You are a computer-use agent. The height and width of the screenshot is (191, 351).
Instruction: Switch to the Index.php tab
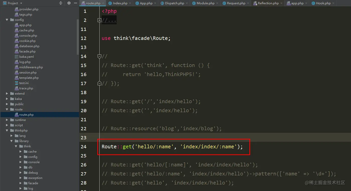click(120, 3)
